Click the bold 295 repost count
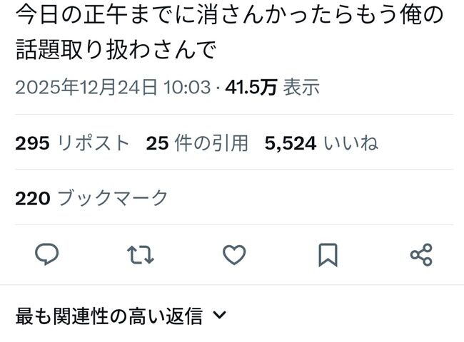The width and height of the screenshot is (464, 342). 32,143
